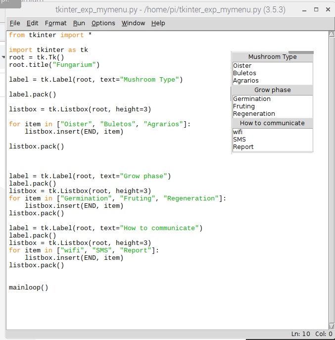Click the "How to communicate" string in code
Viewport: 335px width, 340px height.
159,228
